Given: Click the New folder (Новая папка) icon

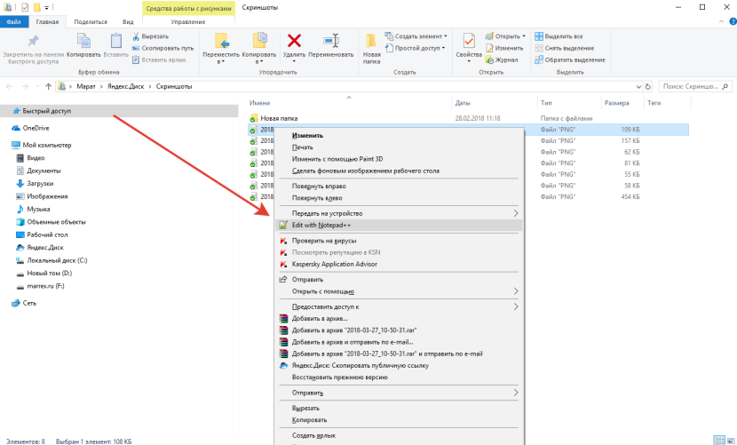Looking at the screenshot, I should [372, 41].
